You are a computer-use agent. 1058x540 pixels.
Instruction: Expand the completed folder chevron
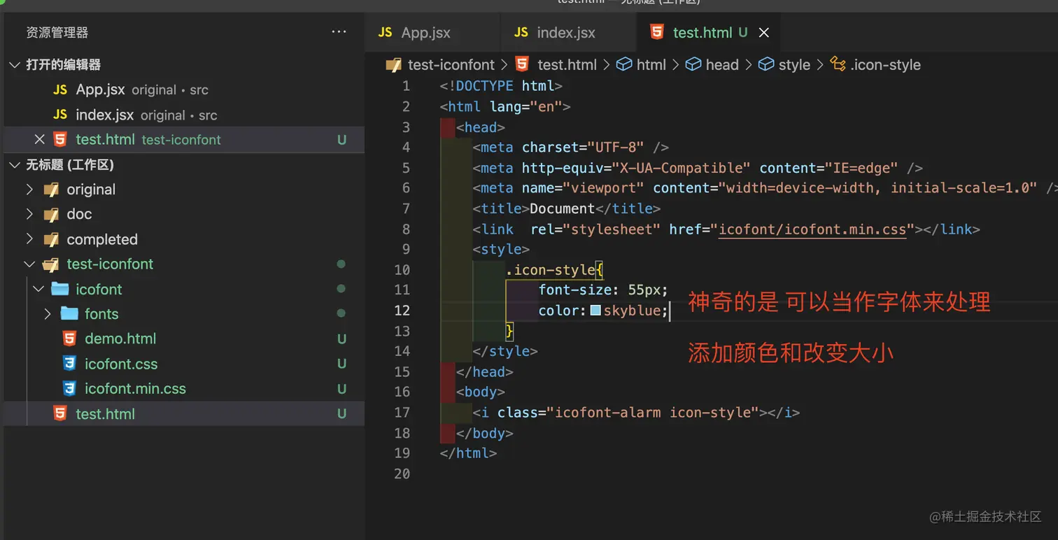[x=29, y=239]
